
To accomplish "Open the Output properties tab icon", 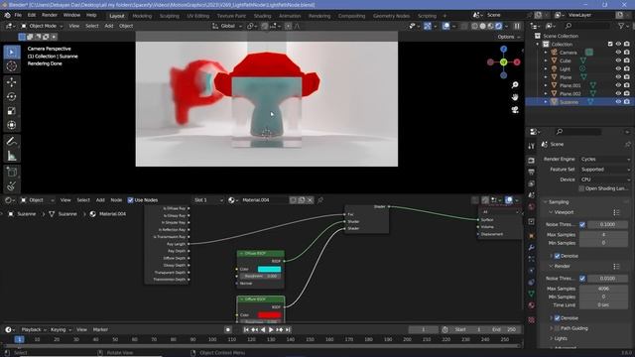I will [532, 172].
